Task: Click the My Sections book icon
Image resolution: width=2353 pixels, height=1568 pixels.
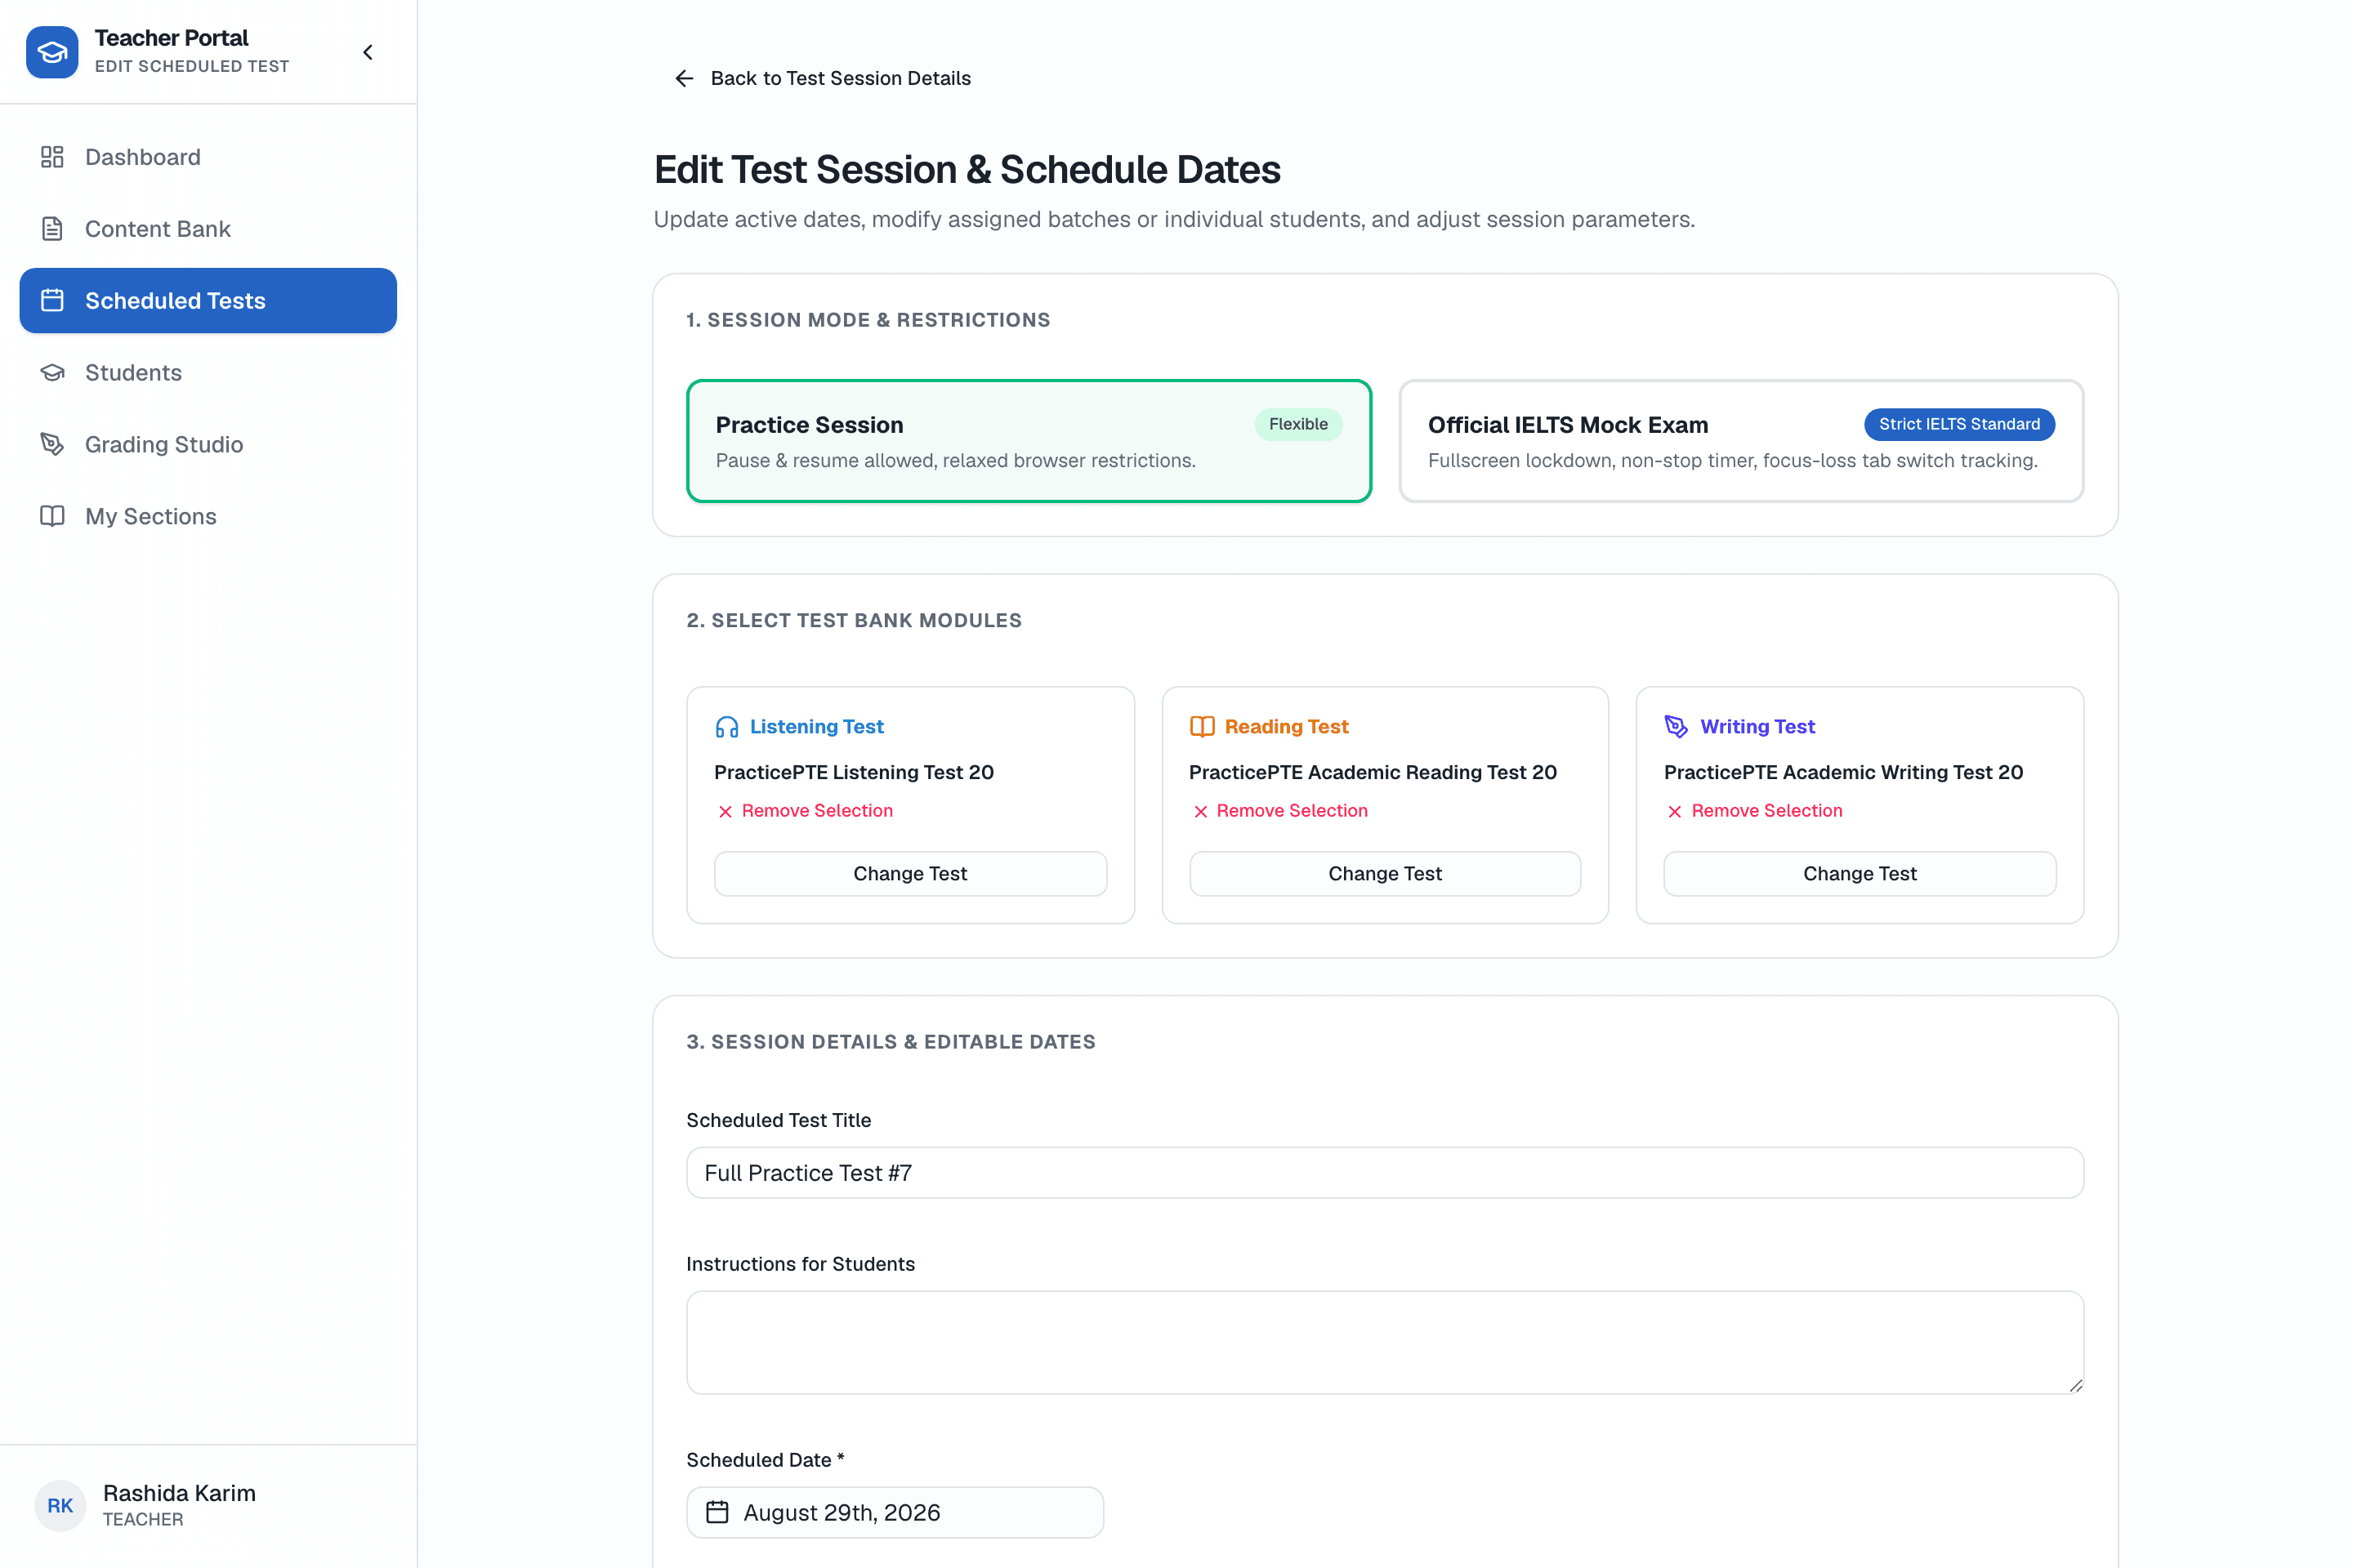Action: (52, 516)
